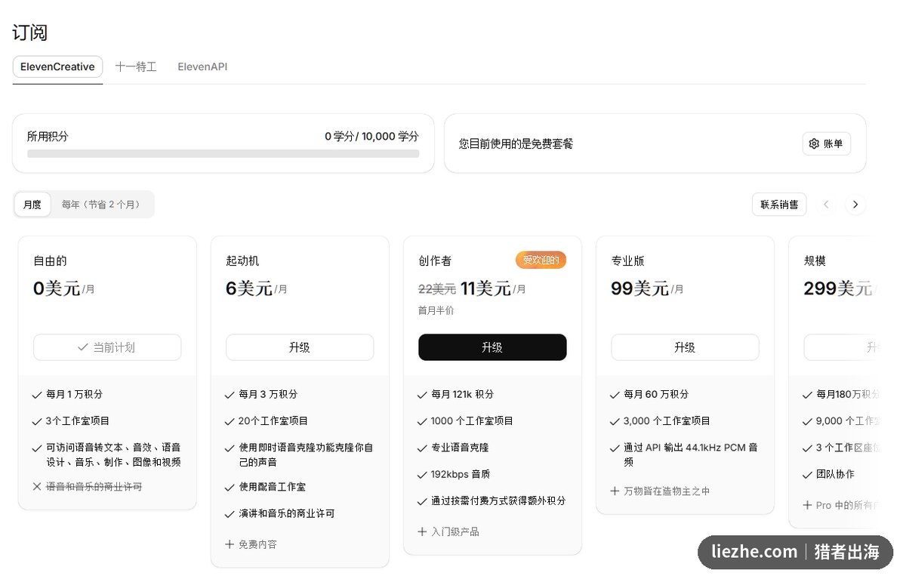Click 通过按需付费方式获得额外积分 text

click(498, 500)
